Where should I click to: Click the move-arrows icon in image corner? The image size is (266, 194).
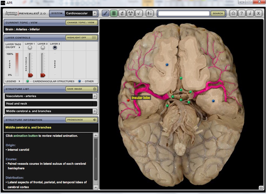tap(261, 188)
